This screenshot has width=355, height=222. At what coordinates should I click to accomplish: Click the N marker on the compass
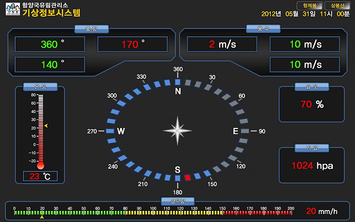178,91
